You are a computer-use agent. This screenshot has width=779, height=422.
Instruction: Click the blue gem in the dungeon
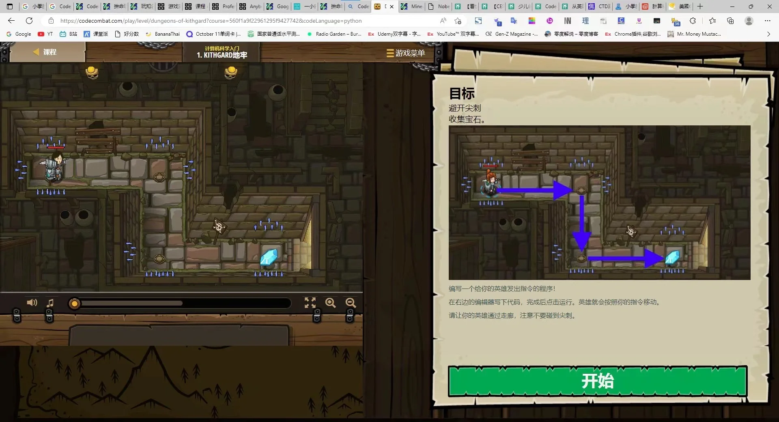[268, 257]
